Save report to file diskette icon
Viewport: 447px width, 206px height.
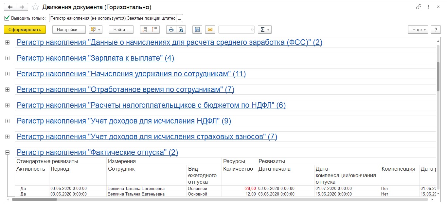[x=197, y=29]
